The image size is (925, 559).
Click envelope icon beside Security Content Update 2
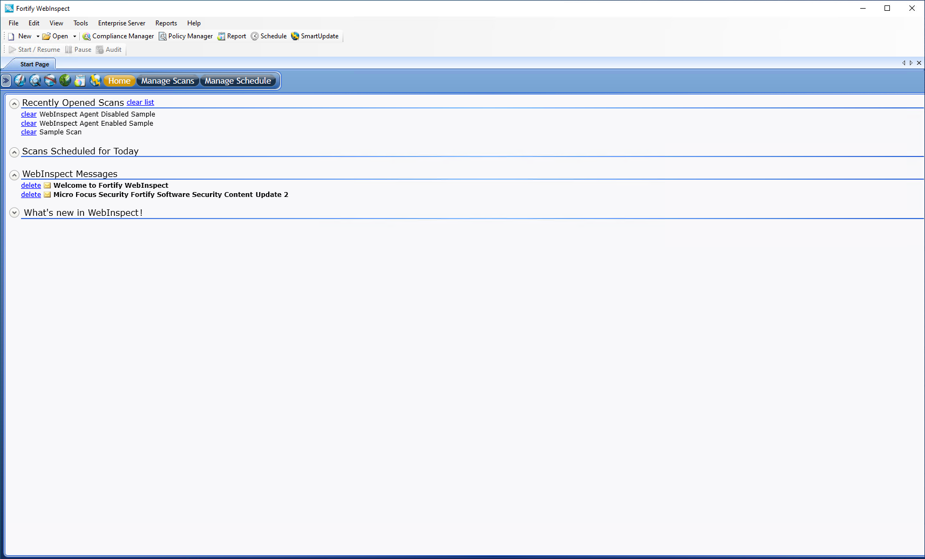tap(47, 195)
